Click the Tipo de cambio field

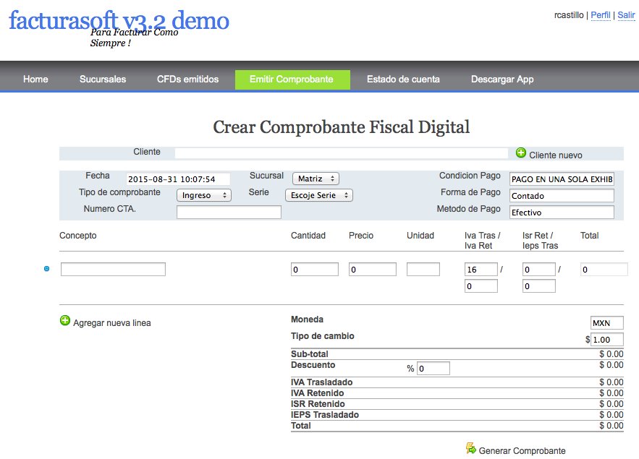click(606, 340)
